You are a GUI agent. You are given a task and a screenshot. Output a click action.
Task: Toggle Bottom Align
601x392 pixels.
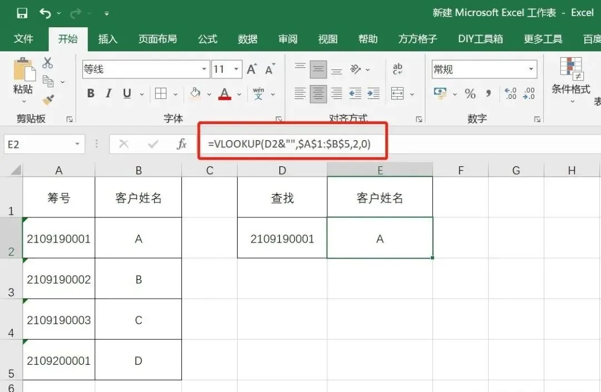(x=337, y=70)
